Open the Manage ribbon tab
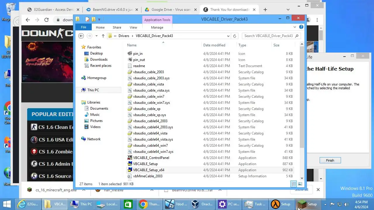The height and width of the screenshot is (210, 374). tap(157, 27)
